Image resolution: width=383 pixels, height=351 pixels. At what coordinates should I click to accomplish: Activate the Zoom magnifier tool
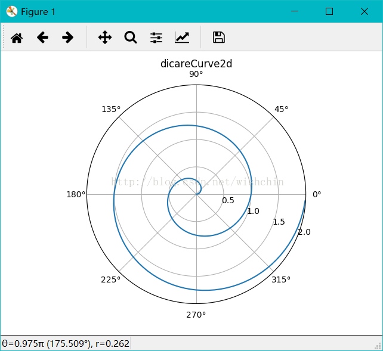(x=131, y=38)
